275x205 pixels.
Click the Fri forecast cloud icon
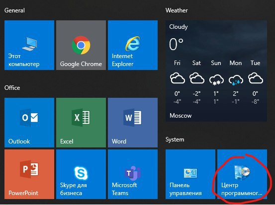(178, 78)
